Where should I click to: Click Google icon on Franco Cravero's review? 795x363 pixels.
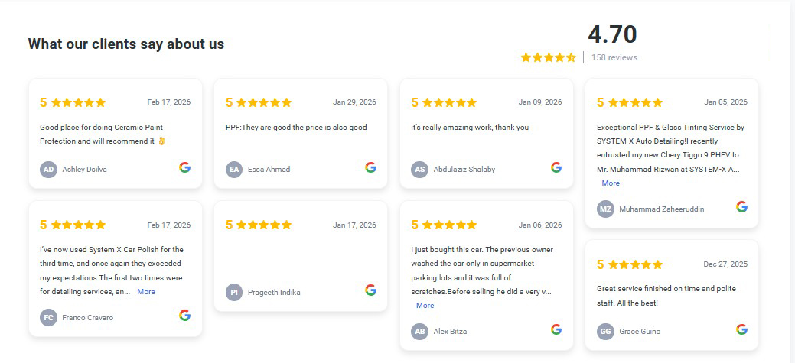184,315
